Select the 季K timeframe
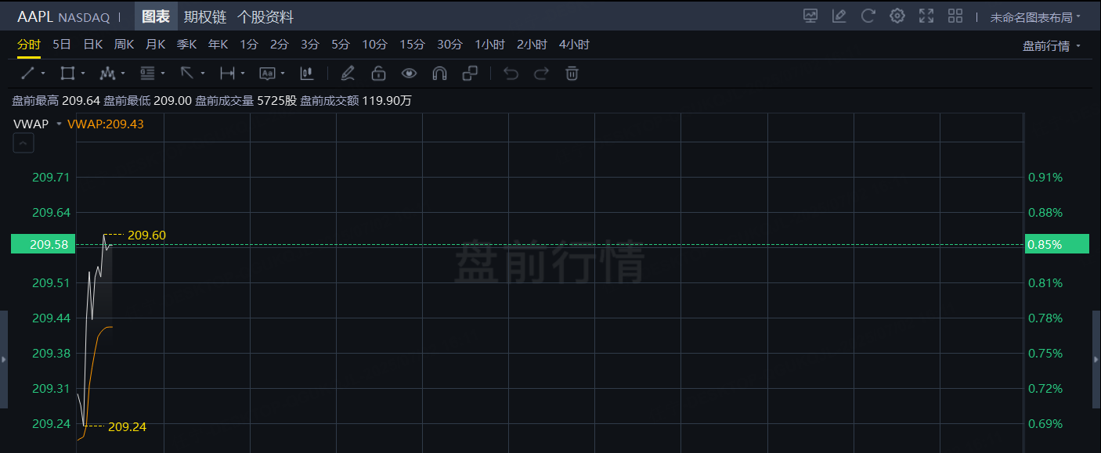 click(x=187, y=45)
